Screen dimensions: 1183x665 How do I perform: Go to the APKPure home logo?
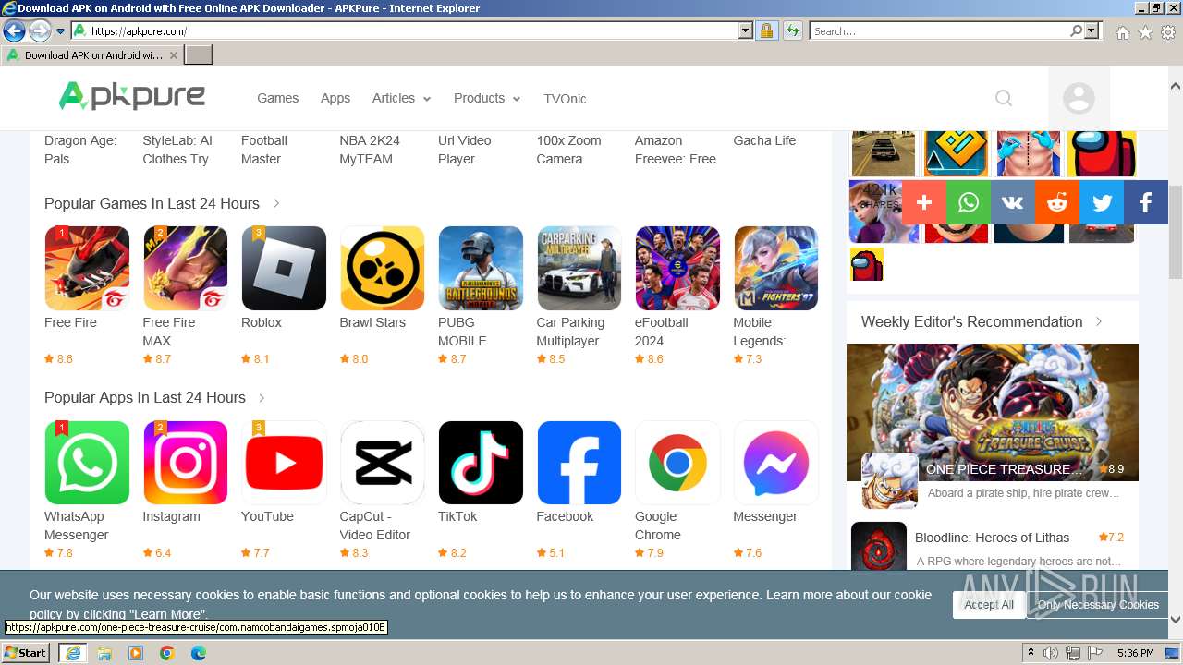pyautogui.click(x=132, y=96)
